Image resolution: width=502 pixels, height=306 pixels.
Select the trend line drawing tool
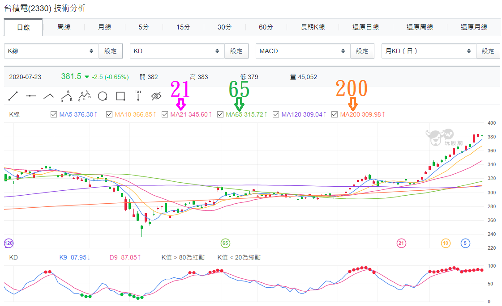[13, 96]
